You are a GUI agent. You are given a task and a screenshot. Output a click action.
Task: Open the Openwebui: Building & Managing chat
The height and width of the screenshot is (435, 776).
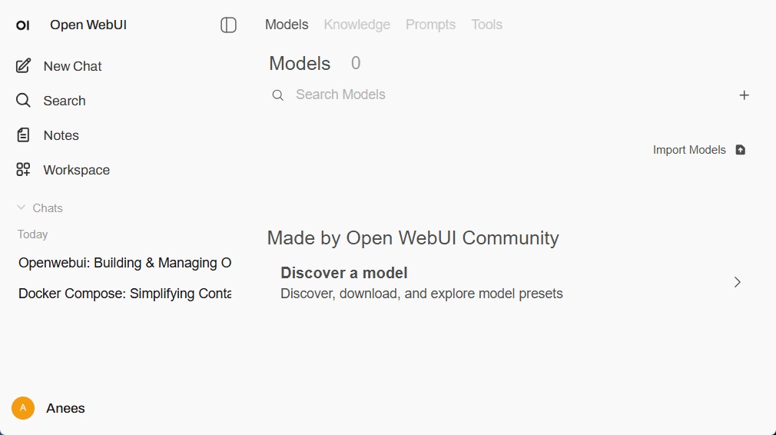(124, 263)
